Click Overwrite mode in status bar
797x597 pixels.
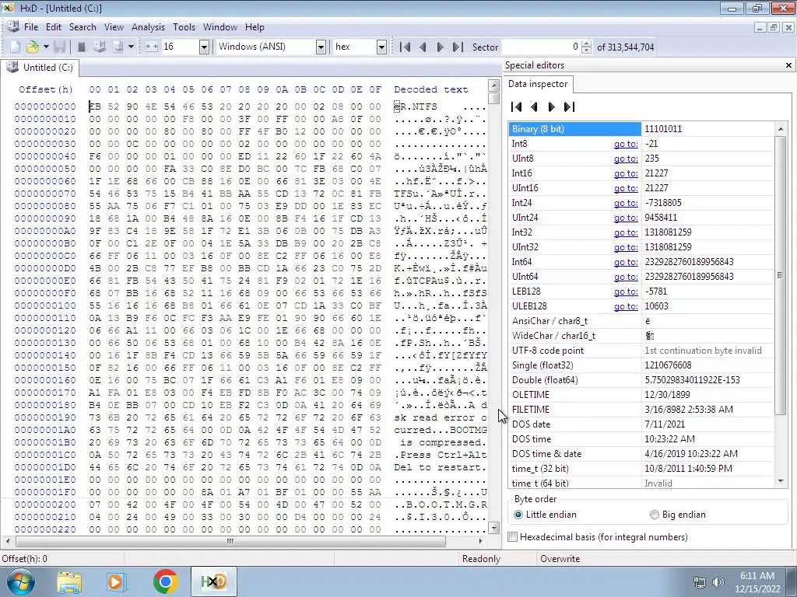(x=560, y=558)
